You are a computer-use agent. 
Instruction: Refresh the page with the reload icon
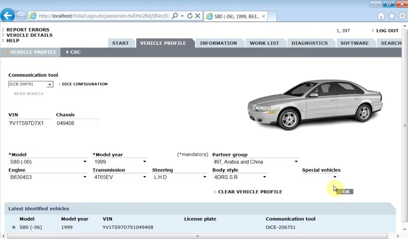pyautogui.click(x=190, y=16)
